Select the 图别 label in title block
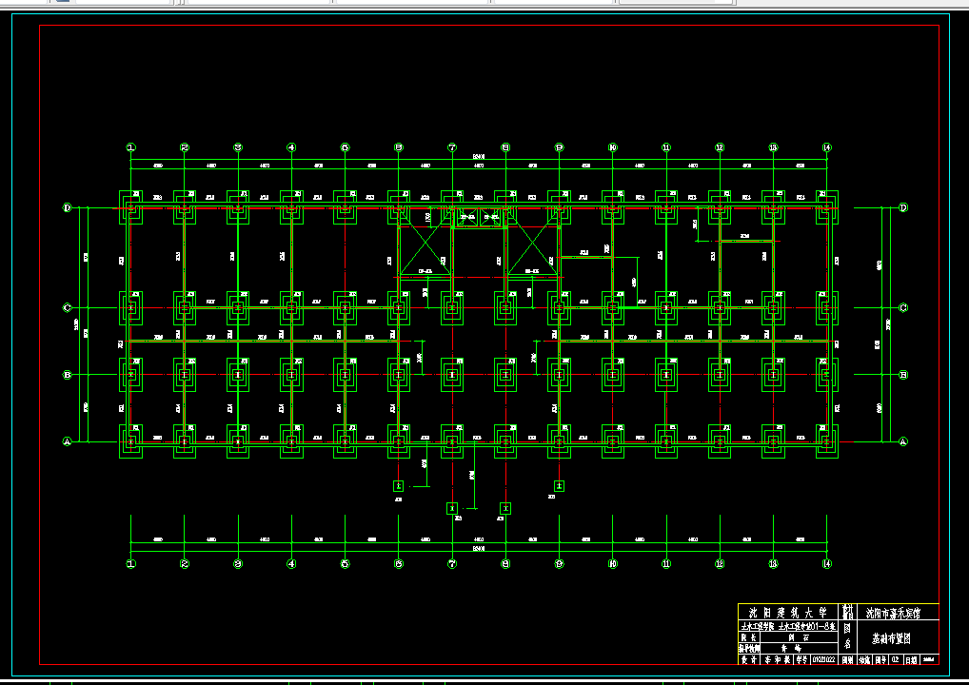The width and height of the screenshot is (969, 685). 847,659
